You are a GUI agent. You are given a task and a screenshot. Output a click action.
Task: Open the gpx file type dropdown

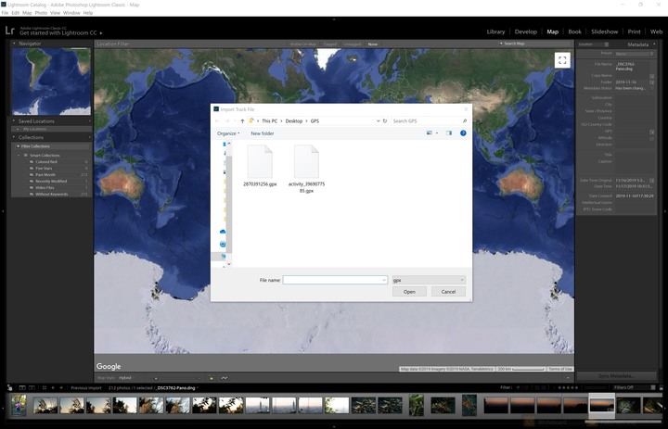point(429,280)
